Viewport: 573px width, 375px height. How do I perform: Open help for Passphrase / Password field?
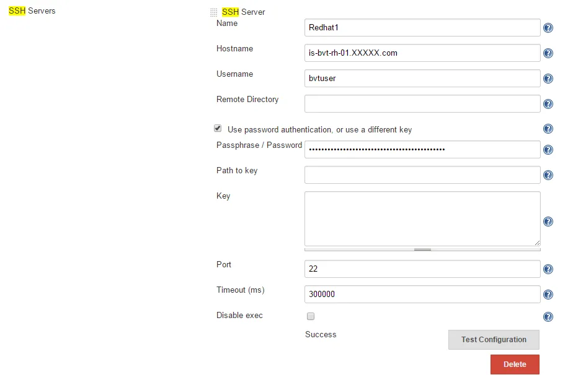(548, 150)
